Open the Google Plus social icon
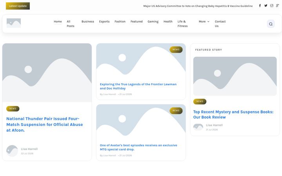This screenshot has height=176, width=282. (278, 6)
